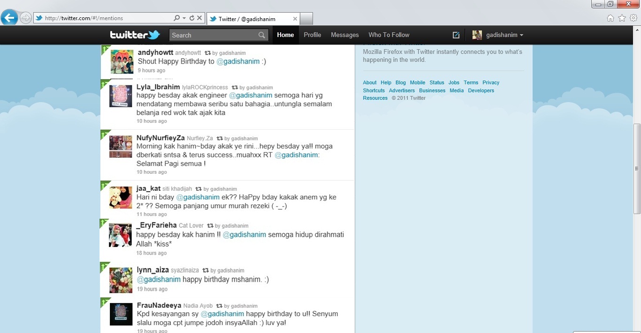Open the andyhowtt username link
The width and height of the screenshot is (641, 333).
pos(155,52)
